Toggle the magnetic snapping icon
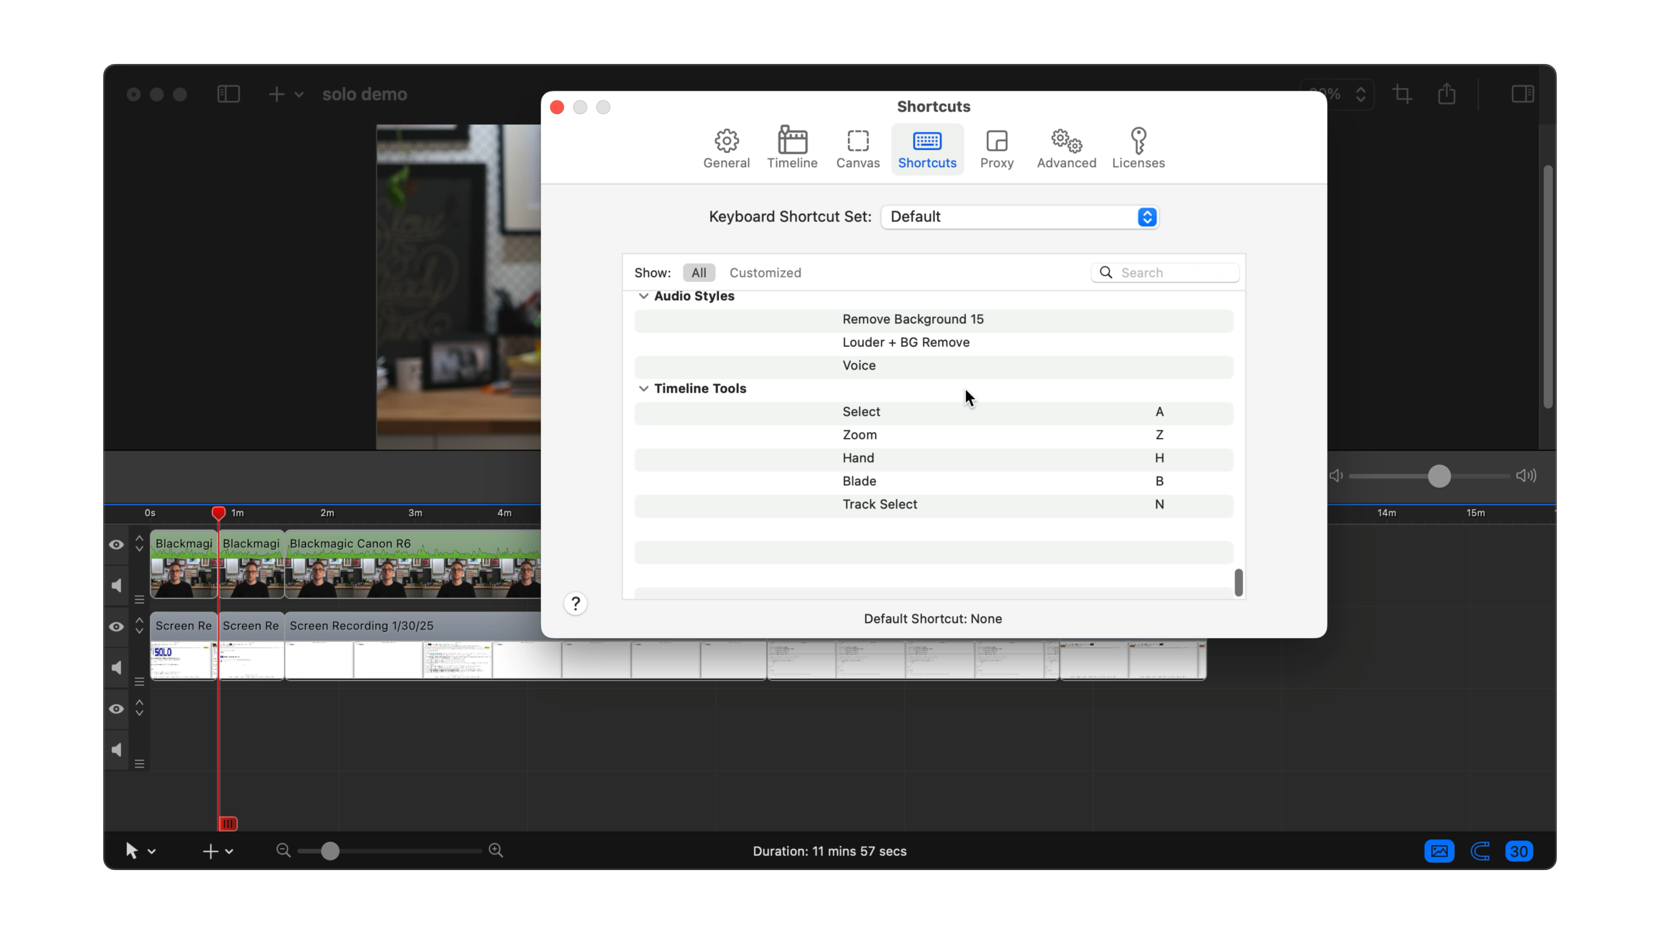1660x934 pixels. [1480, 851]
